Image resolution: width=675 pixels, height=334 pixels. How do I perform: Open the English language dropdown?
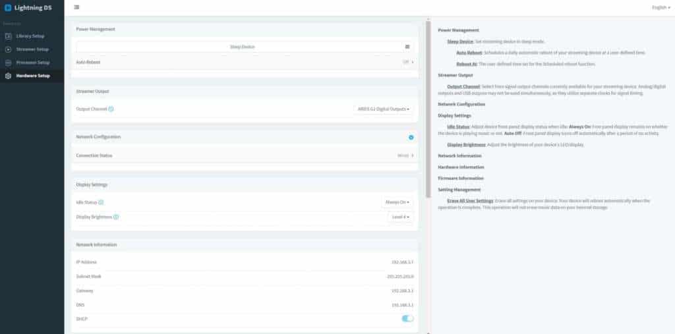coord(660,7)
